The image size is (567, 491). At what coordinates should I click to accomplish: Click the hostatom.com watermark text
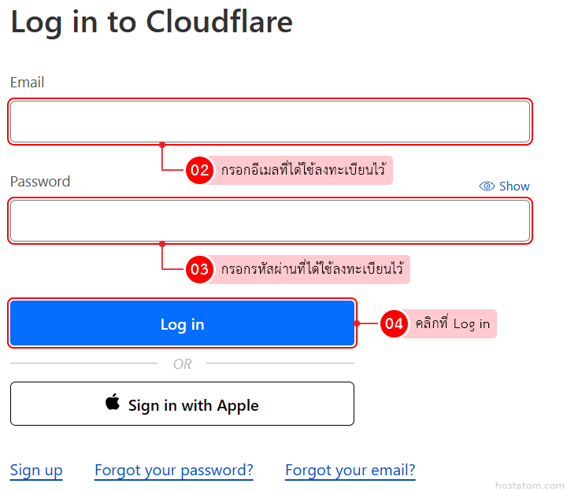click(x=530, y=485)
